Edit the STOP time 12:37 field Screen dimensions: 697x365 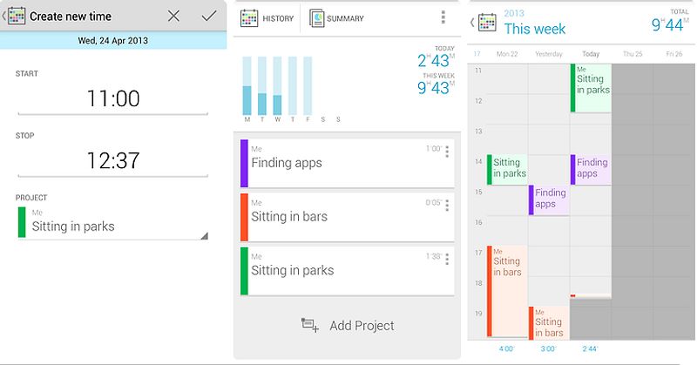coord(113,161)
